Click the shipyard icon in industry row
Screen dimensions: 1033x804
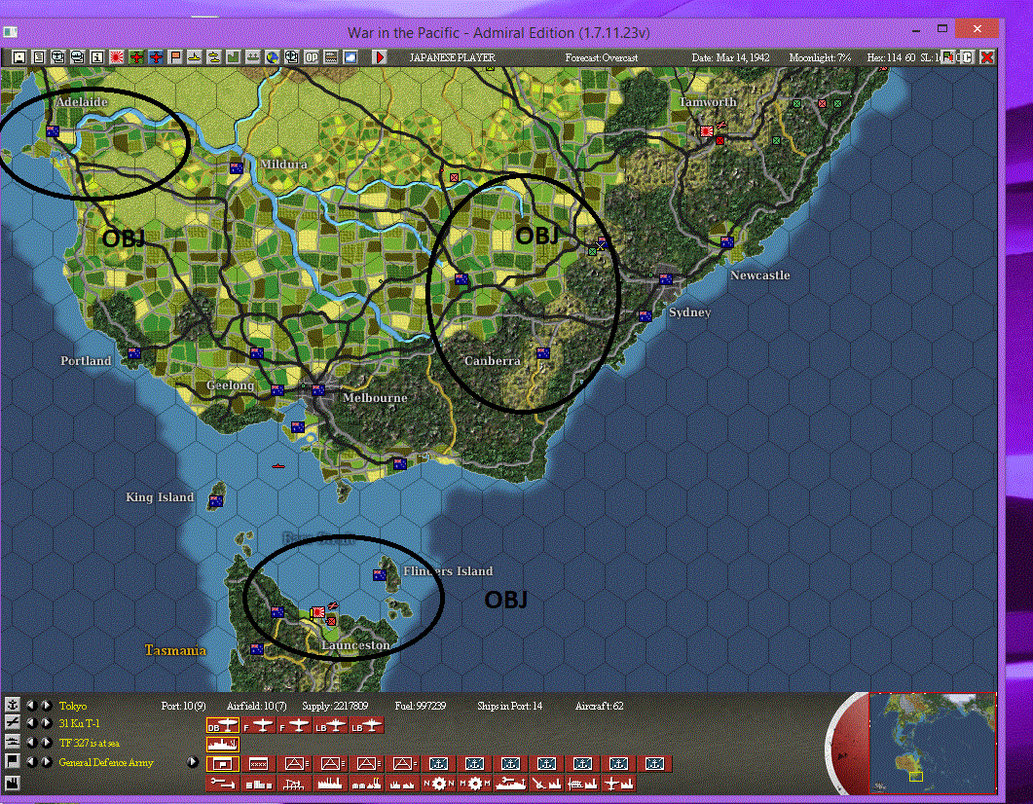click(x=511, y=784)
